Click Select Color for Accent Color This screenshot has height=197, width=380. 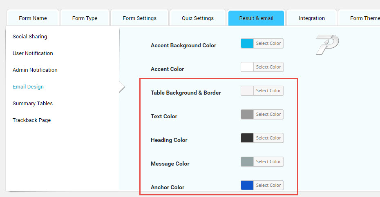click(x=268, y=67)
